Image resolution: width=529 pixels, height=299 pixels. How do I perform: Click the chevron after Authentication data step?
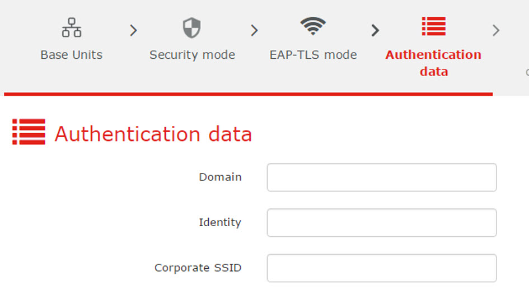[x=496, y=30]
